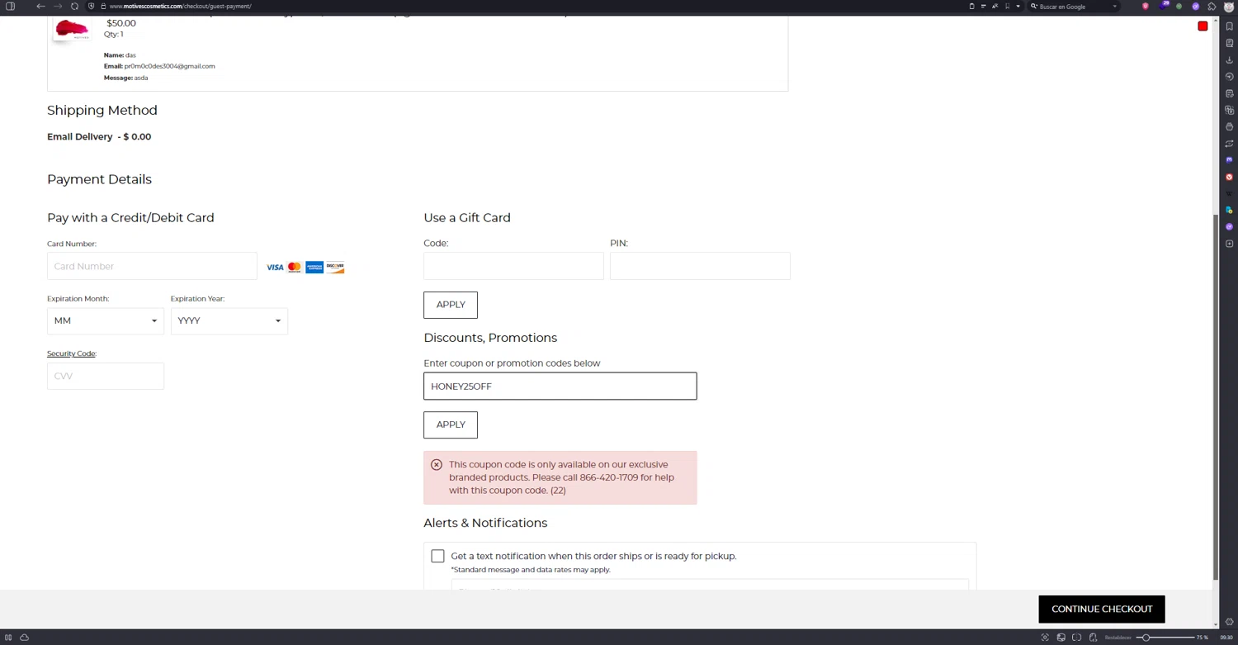The height and width of the screenshot is (645, 1238).
Task: Enable text notification checkbox for order shipping
Action: click(437, 557)
